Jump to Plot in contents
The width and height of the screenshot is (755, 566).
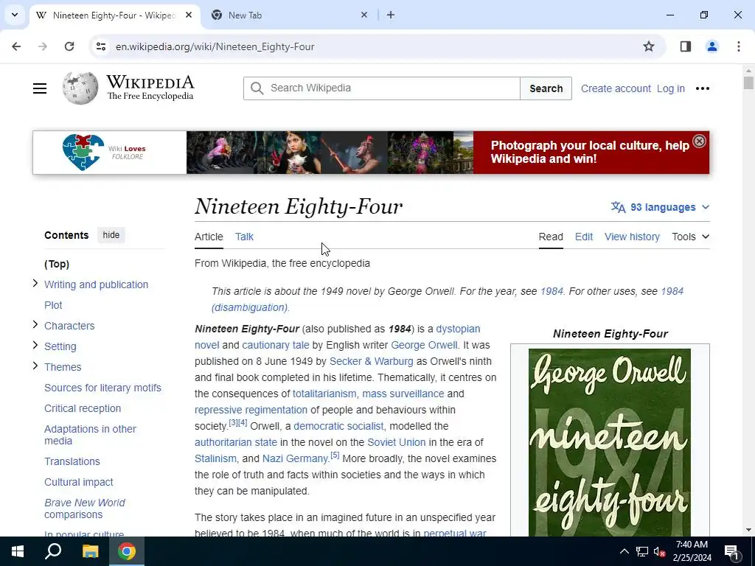(53, 305)
